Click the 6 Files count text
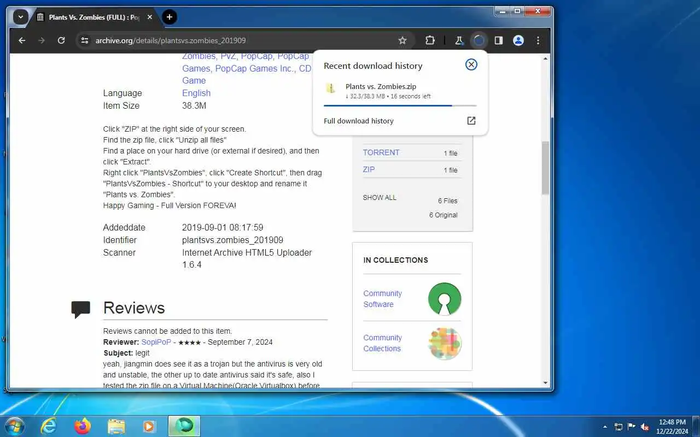 [447, 200]
